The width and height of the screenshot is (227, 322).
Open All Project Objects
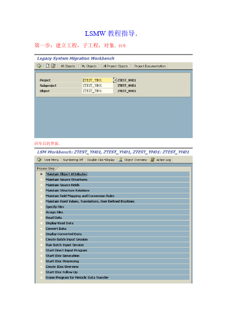pyautogui.click(x=115, y=66)
